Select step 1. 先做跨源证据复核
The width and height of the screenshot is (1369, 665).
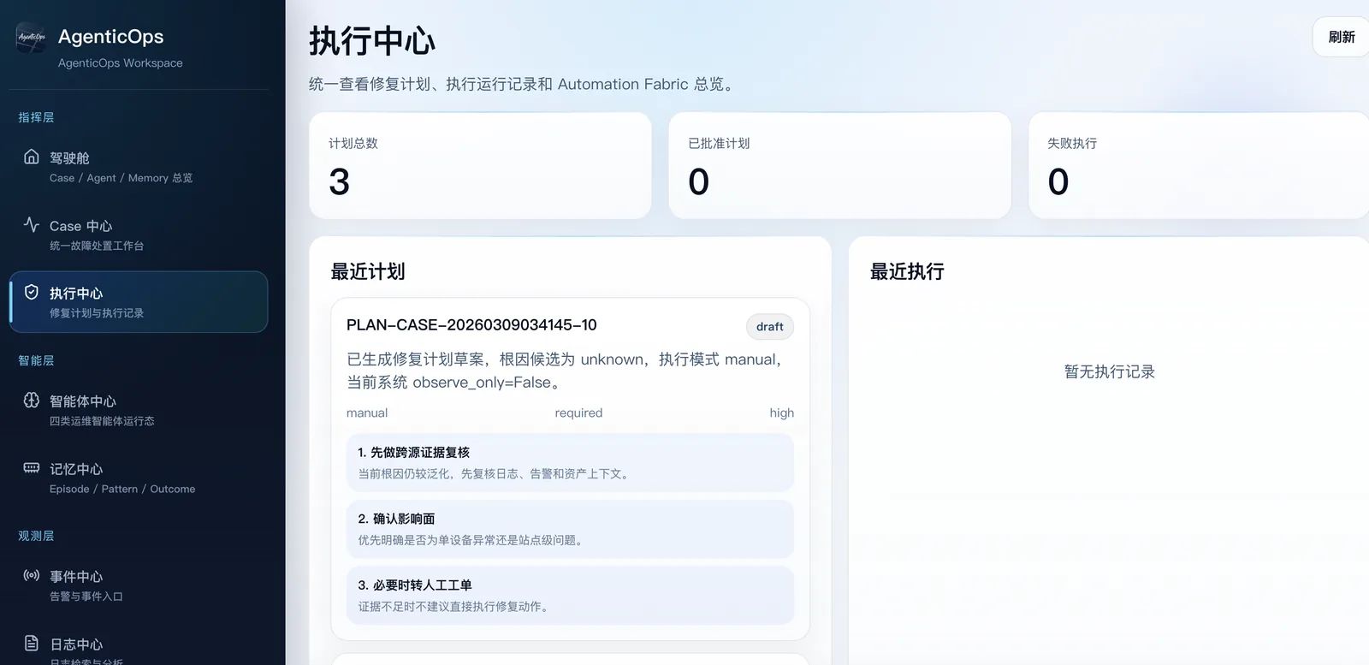[x=570, y=462]
